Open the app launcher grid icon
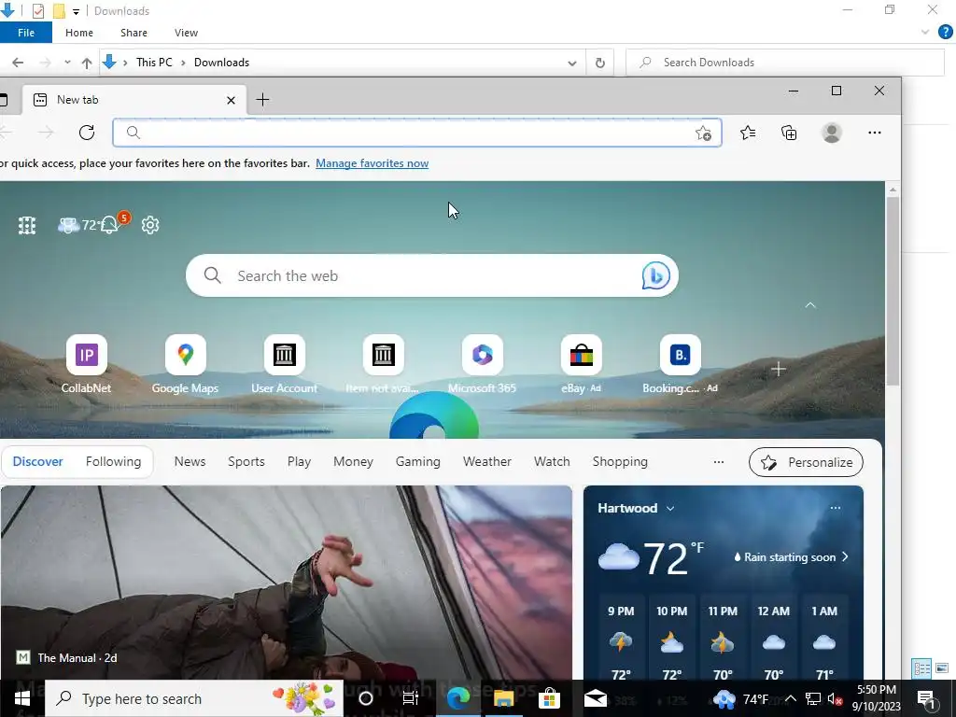Screen dimensions: 956x717 click(27, 226)
